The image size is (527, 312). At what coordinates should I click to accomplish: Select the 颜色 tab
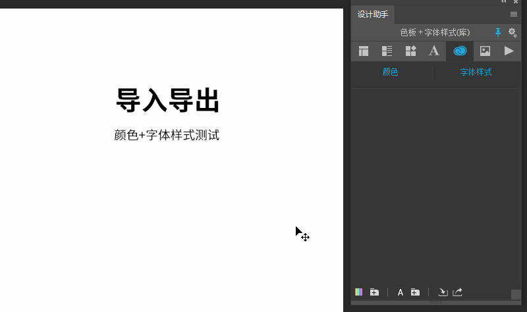(x=390, y=72)
